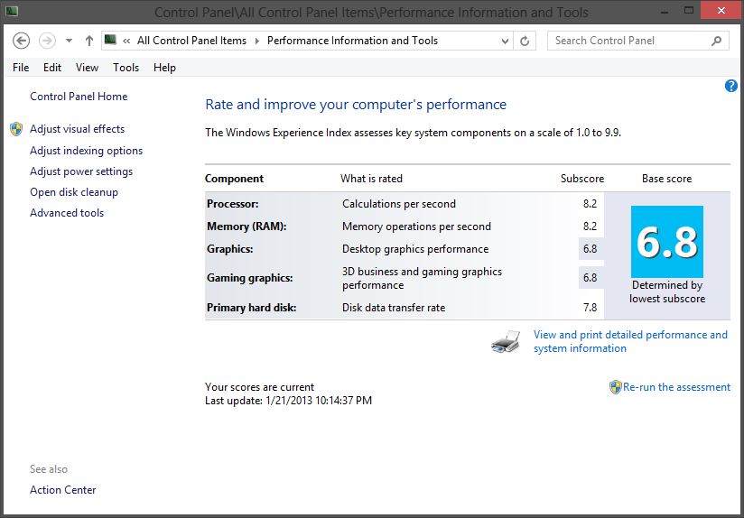The image size is (744, 518).
Task: Expand arrow after All Control Panel Items
Action: (x=257, y=41)
